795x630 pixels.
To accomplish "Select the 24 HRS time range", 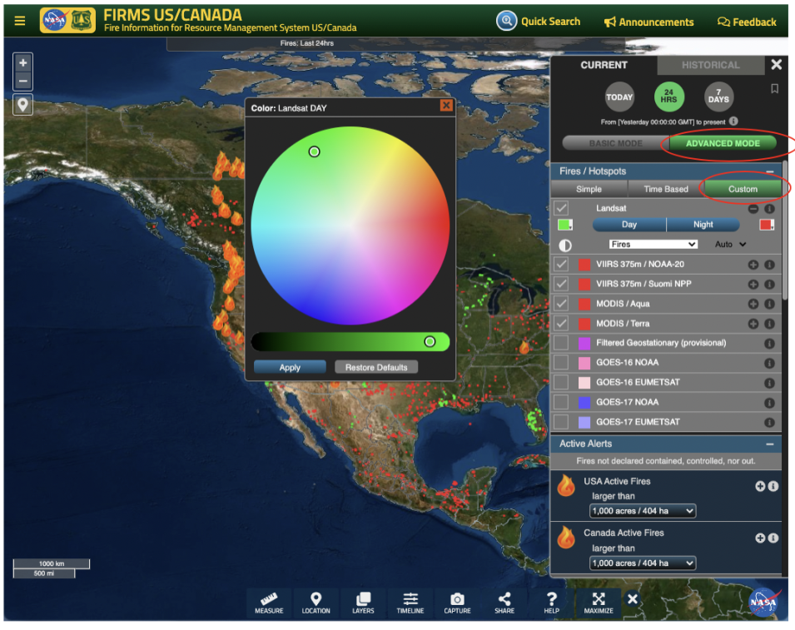I will 668,97.
